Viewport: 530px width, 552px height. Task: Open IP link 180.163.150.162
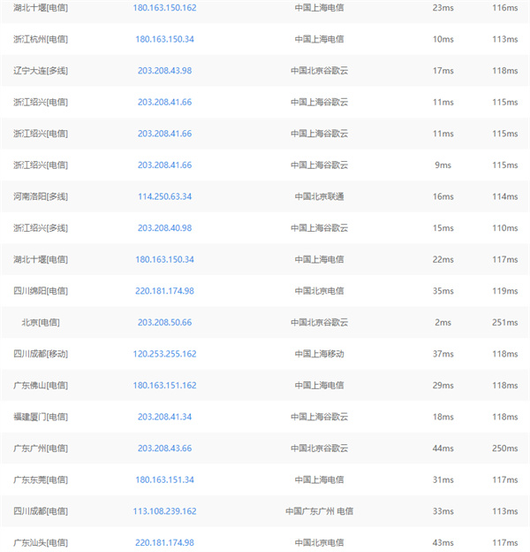tap(164, 8)
